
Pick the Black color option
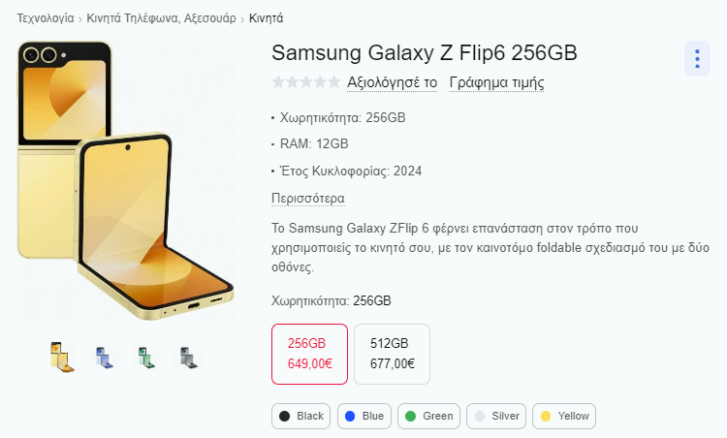(x=300, y=417)
